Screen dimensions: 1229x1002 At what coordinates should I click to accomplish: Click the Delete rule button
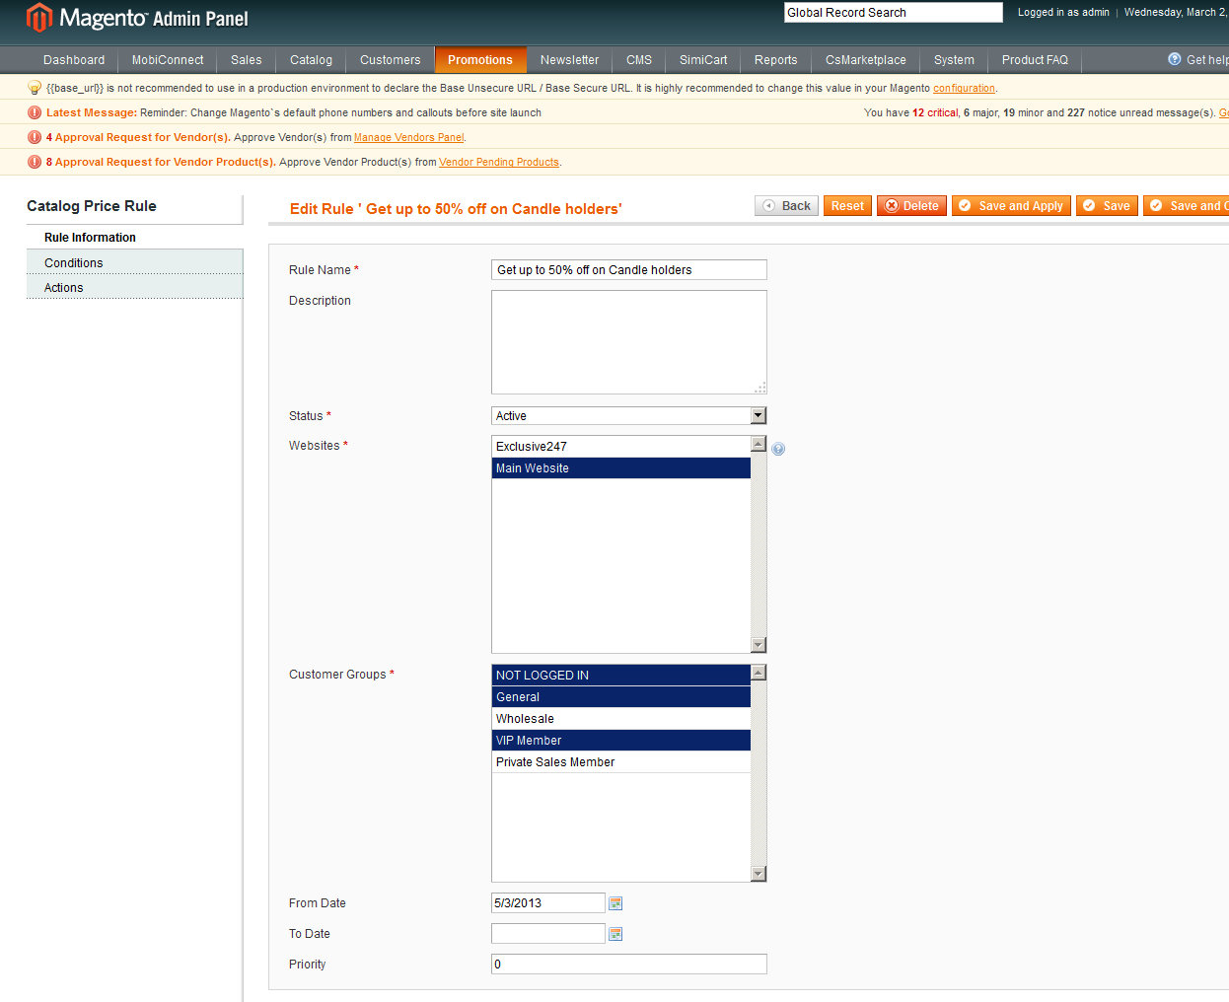point(911,206)
